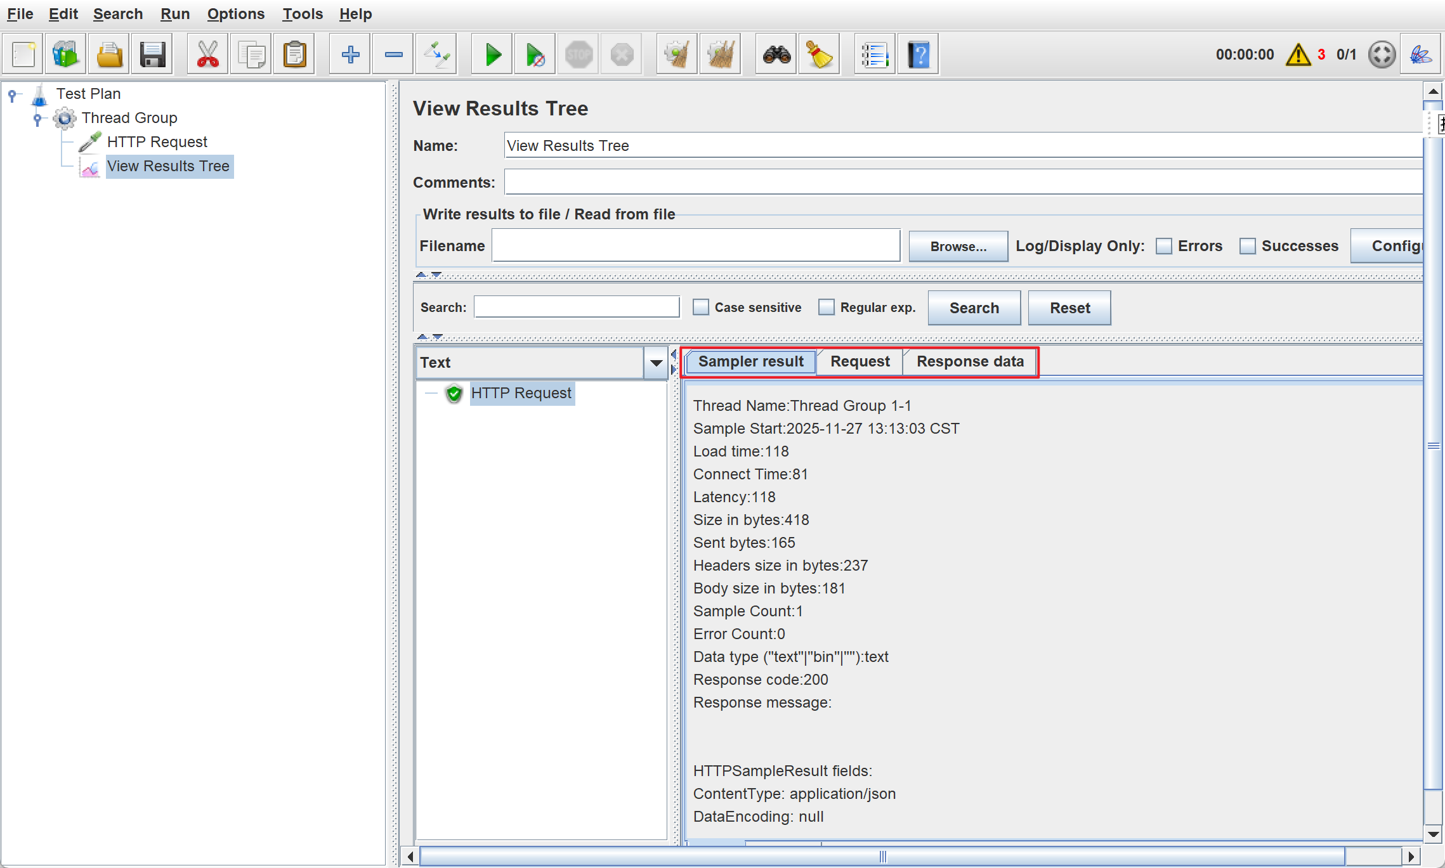
Task: Click the Function Helper list icon
Action: coord(875,55)
